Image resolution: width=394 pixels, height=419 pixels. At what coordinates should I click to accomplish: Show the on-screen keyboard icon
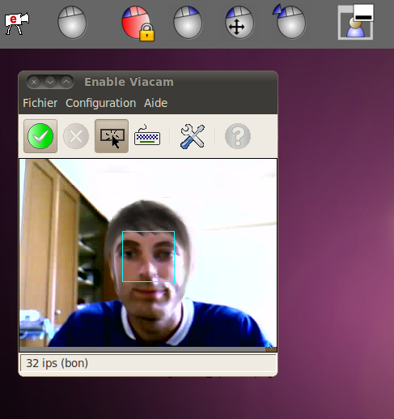coord(147,135)
